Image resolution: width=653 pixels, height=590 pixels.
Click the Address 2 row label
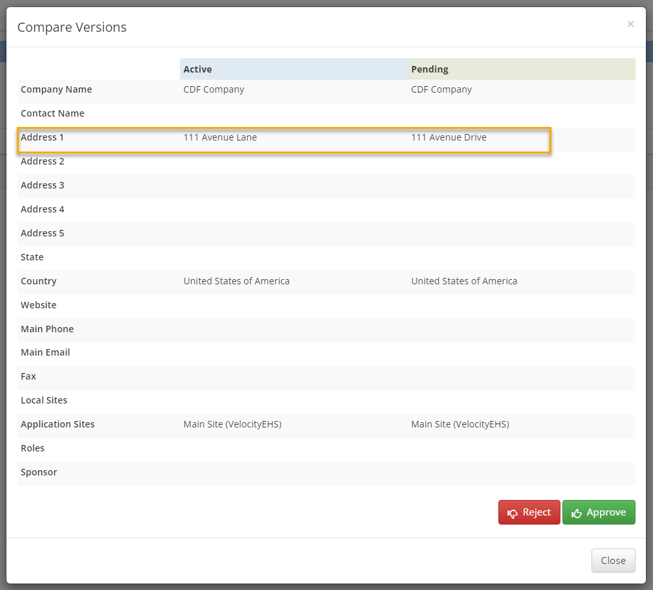click(x=43, y=161)
